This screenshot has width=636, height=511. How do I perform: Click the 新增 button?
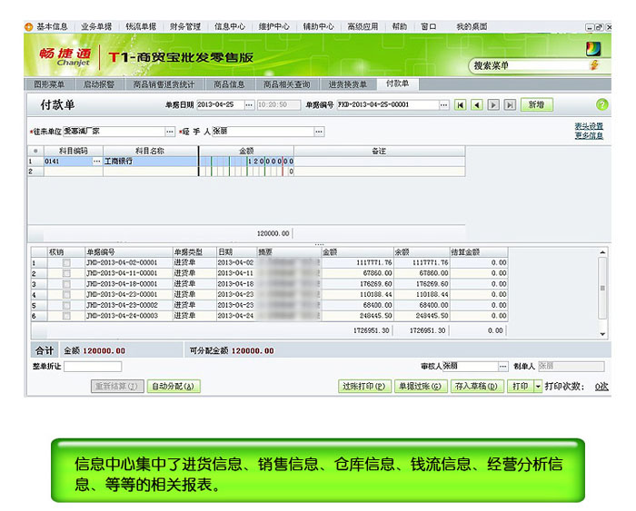coord(536,104)
